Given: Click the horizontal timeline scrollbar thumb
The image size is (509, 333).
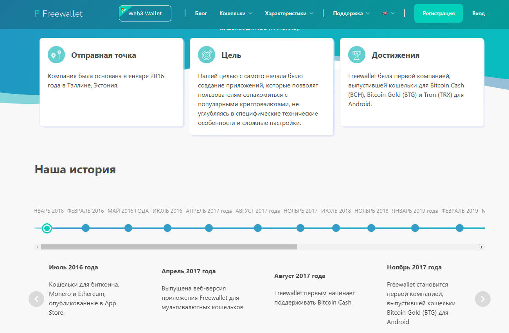Looking at the screenshot, I should tap(169, 247).
